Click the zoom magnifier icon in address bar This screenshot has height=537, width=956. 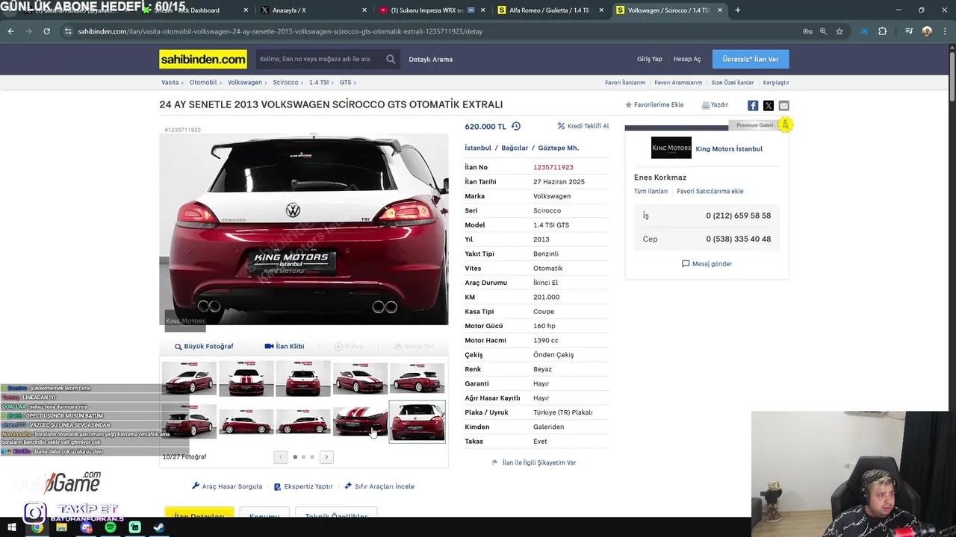point(823,31)
